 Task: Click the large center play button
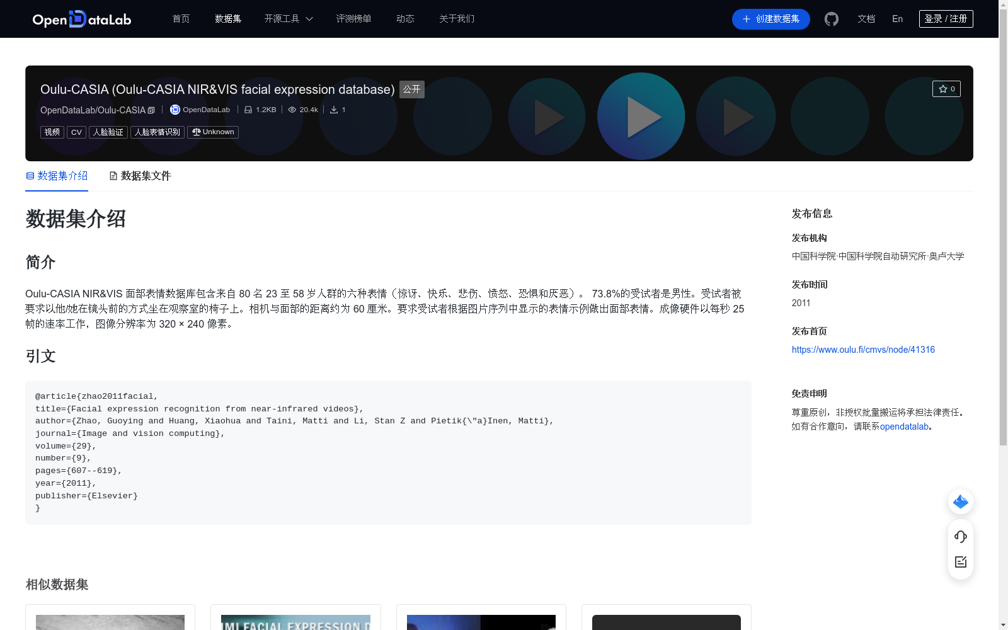(641, 117)
